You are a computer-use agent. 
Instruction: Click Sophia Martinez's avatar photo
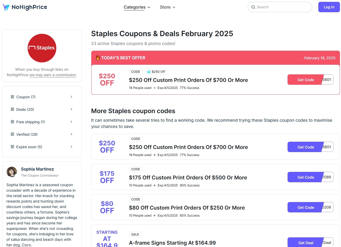click(x=12, y=172)
